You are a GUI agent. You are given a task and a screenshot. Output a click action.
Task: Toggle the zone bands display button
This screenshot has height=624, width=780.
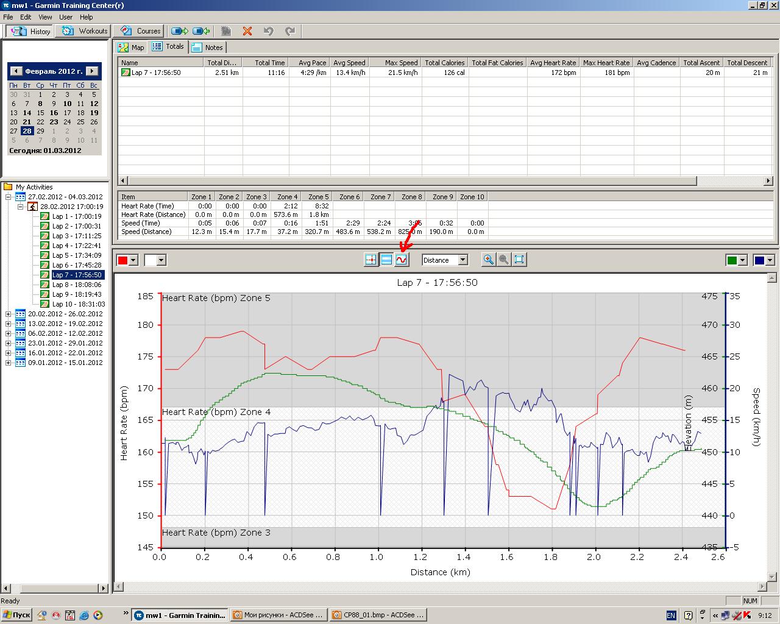(x=386, y=260)
